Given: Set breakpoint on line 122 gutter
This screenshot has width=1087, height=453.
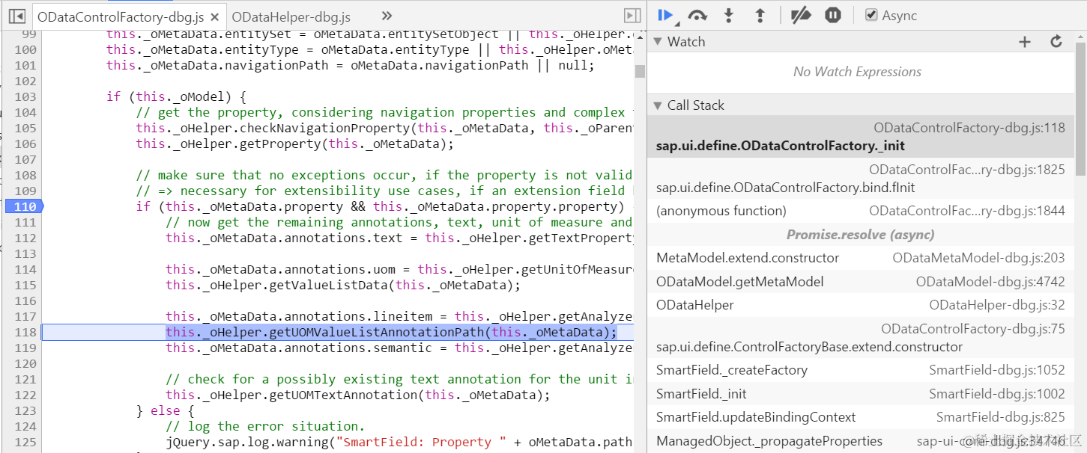Looking at the screenshot, I should tap(25, 395).
